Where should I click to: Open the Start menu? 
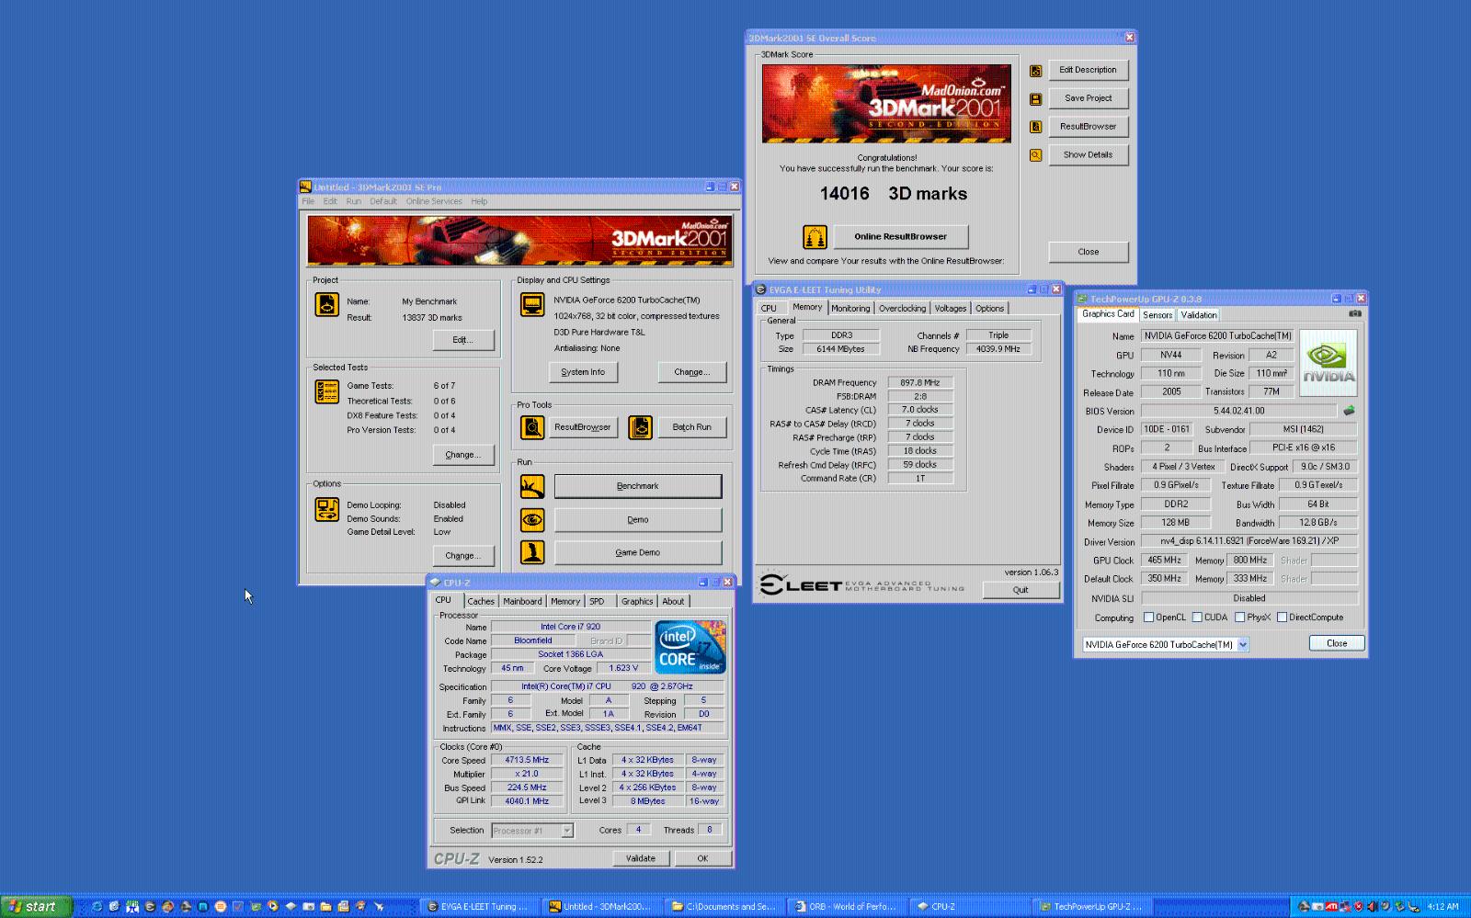pos(35,906)
